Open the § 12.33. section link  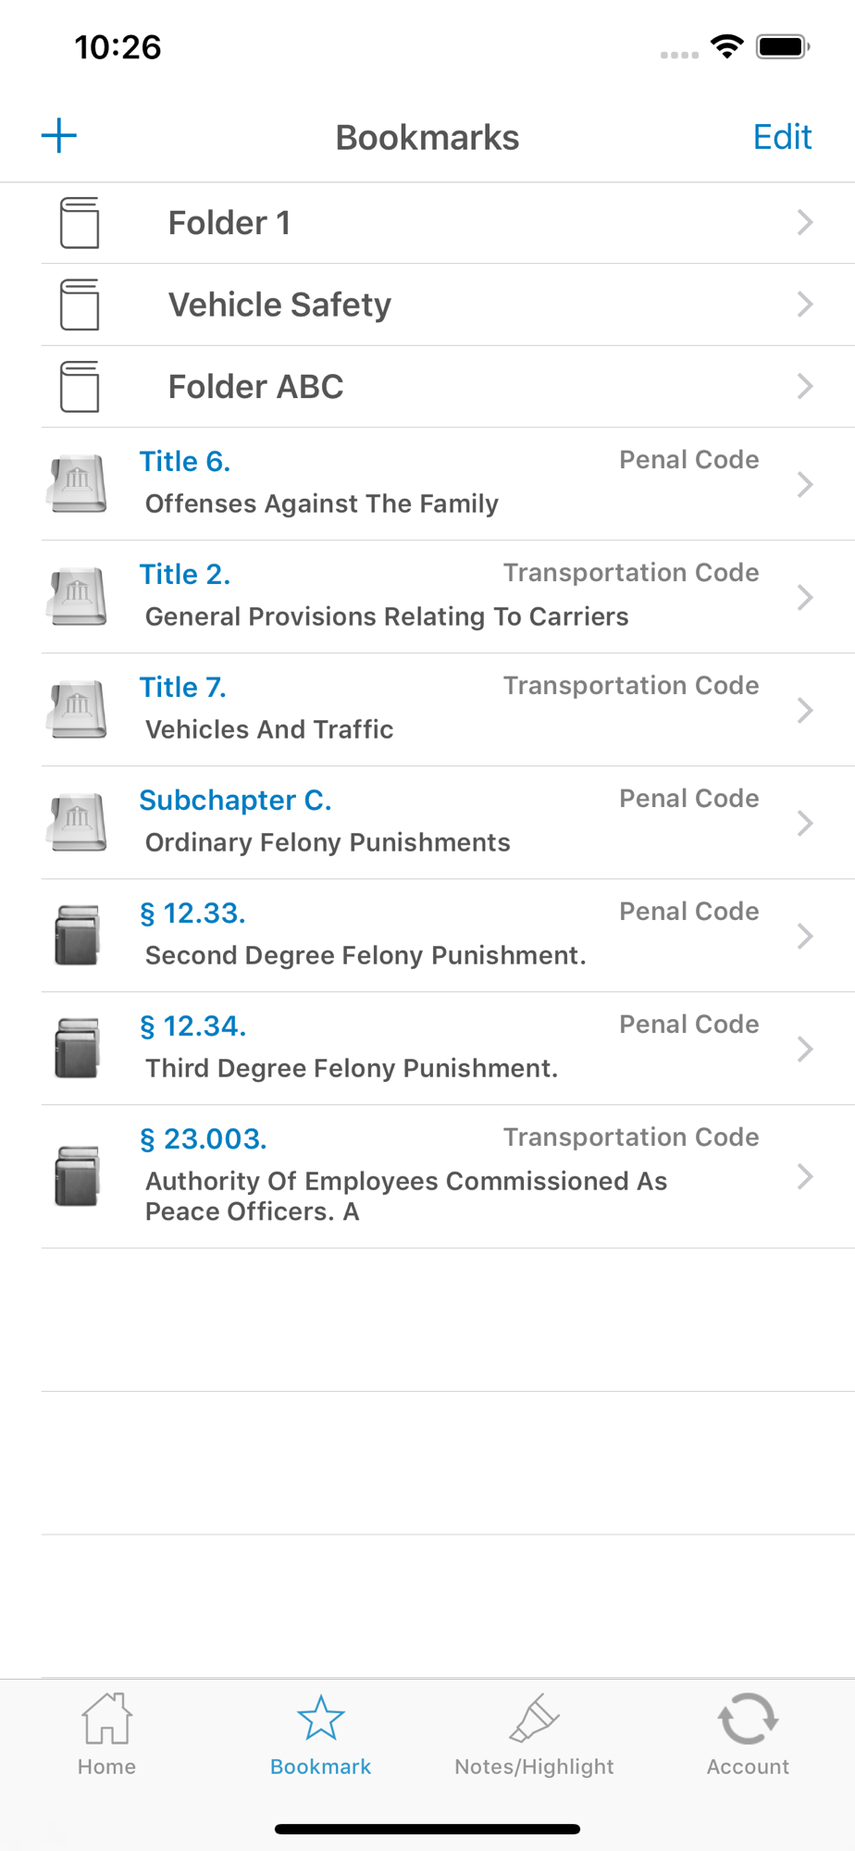[x=192, y=913]
